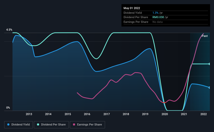Select the Dividend Yield endpoint marker

click(209, 88)
